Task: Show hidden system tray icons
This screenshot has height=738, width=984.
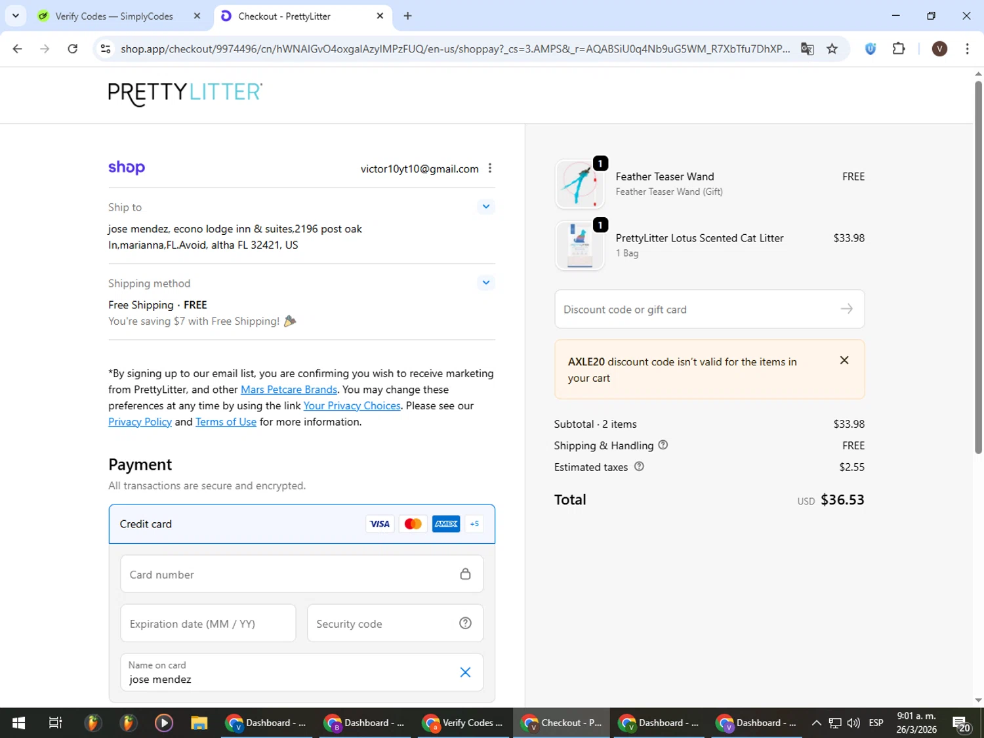Action: click(x=816, y=723)
